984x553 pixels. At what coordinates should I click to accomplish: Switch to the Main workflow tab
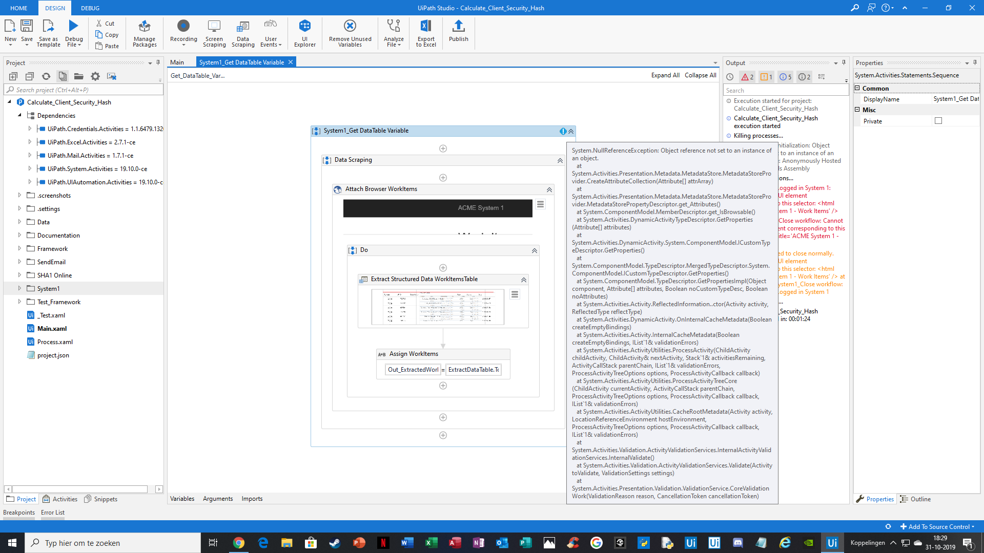pos(177,62)
